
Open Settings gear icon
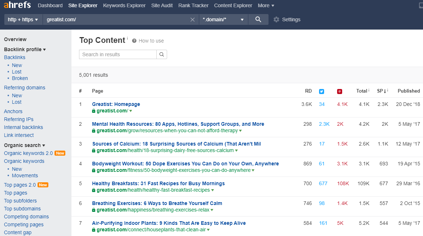pos(276,19)
